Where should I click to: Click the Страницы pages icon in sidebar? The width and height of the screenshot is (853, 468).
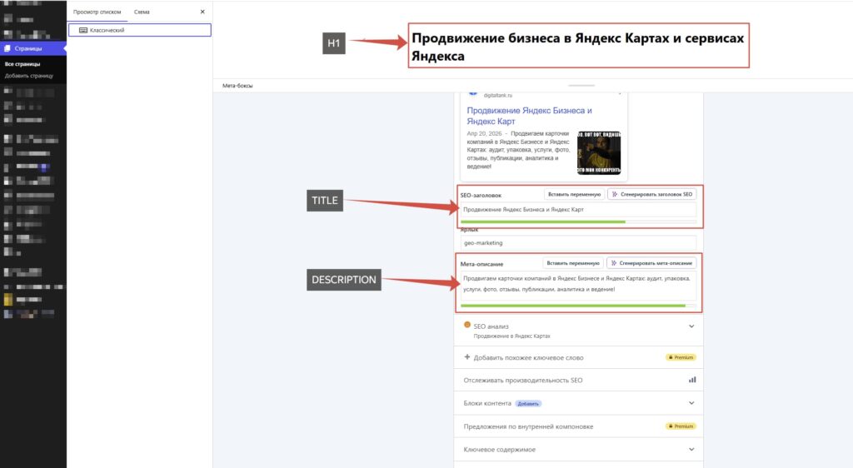pyautogui.click(x=7, y=48)
